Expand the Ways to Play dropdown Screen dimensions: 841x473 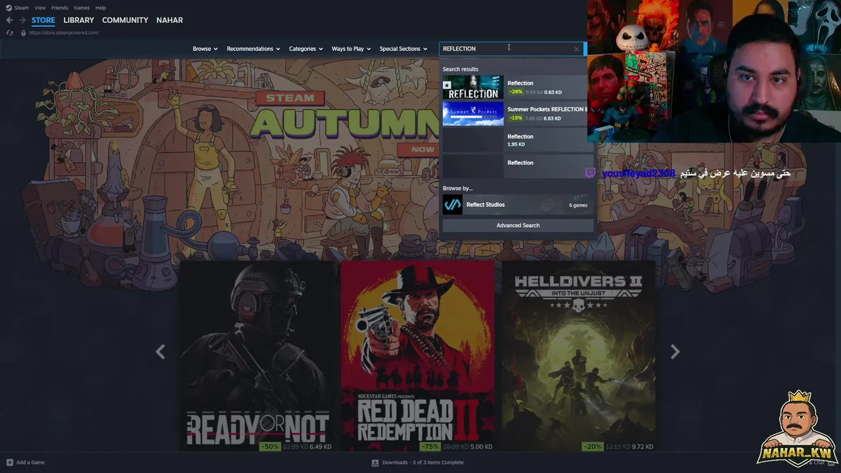click(x=351, y=49)
